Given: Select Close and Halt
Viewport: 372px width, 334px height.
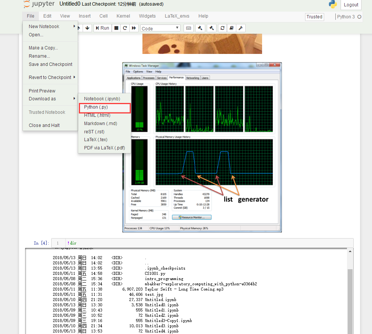Looking at the screenshot, I should 50,125.
